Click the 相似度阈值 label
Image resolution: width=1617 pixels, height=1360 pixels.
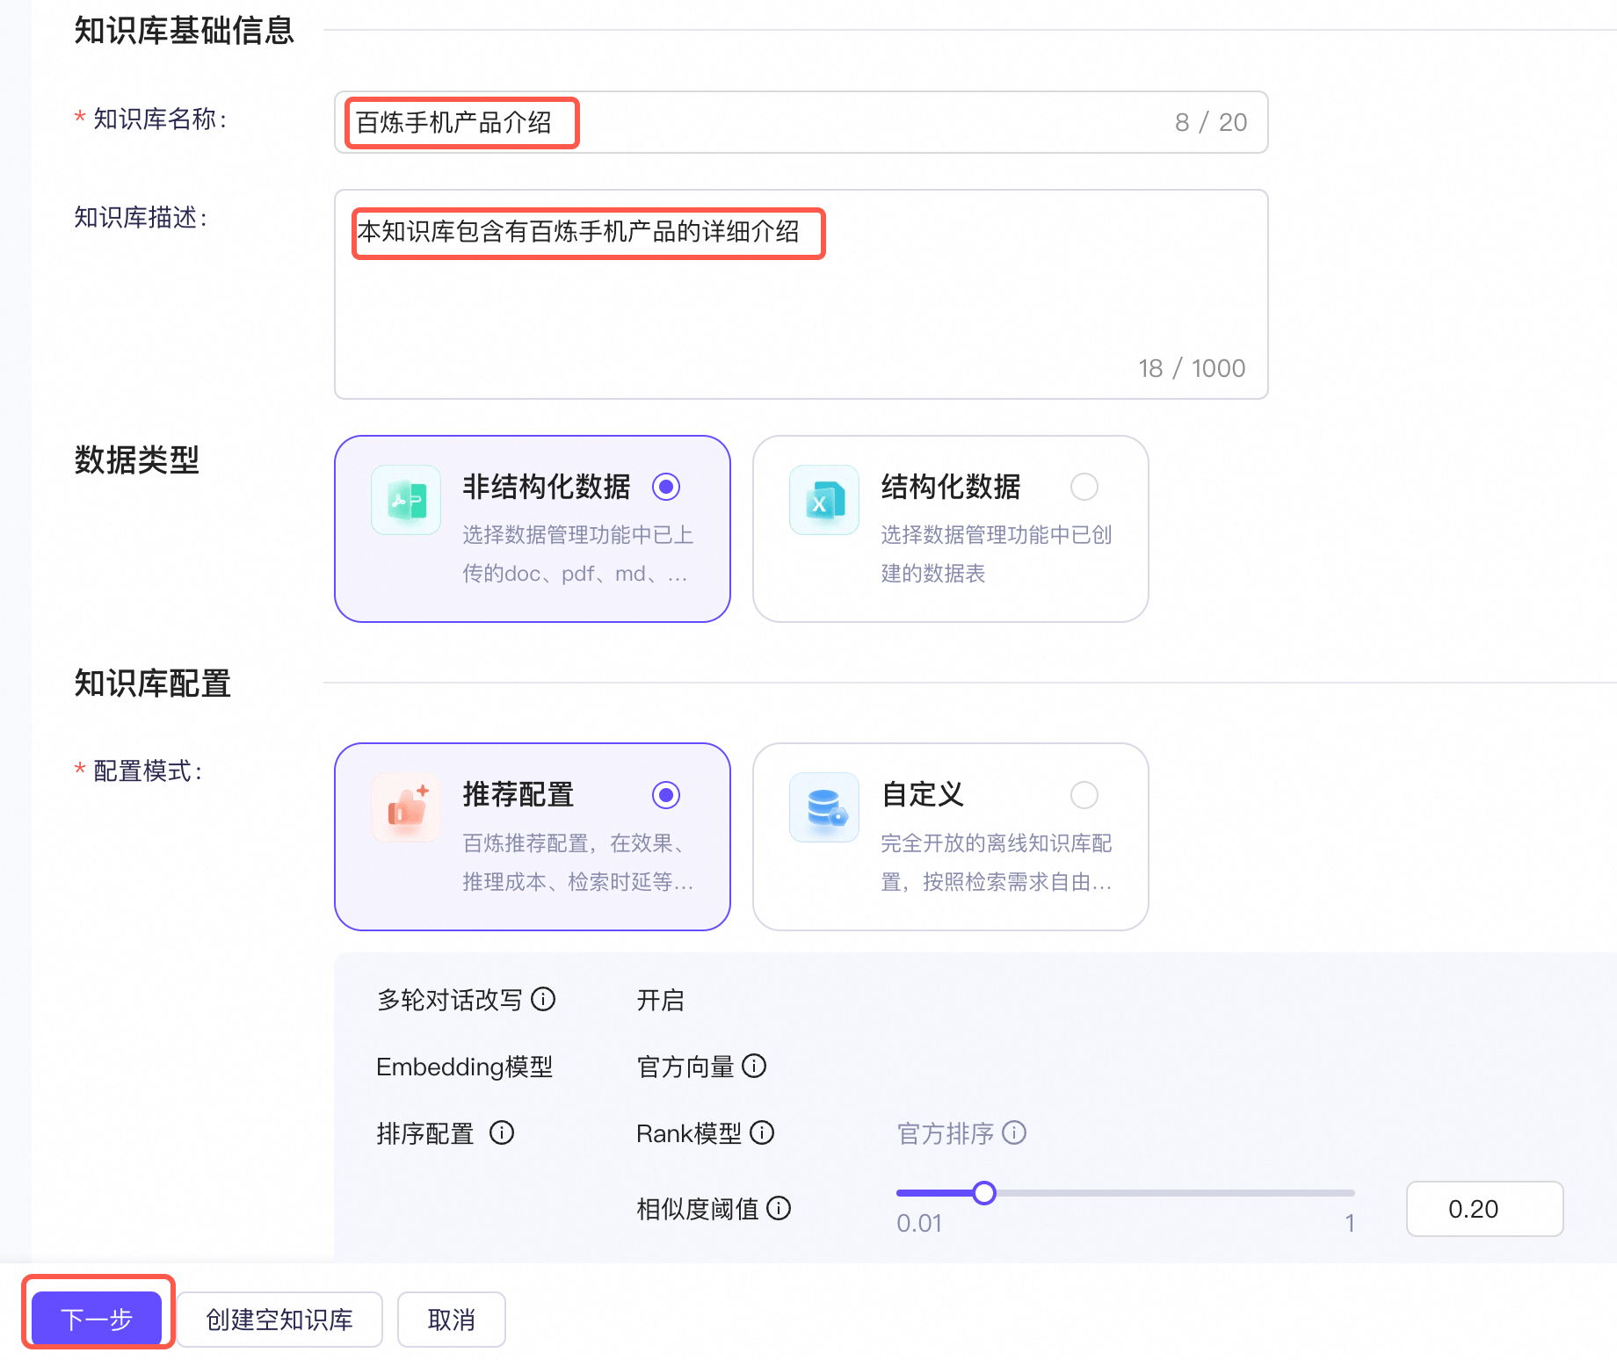click(698, 1209)
